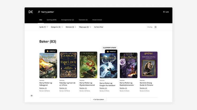Viewport: 197px width, 110px height.
Task: Open the Arrangementer (2) tab
Action: pos(67,20)
